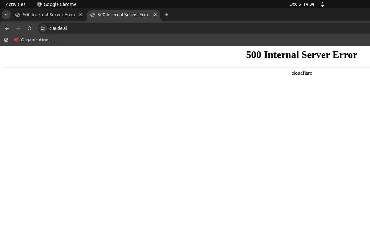Select the cloudflare text on the page

point(301,73)
